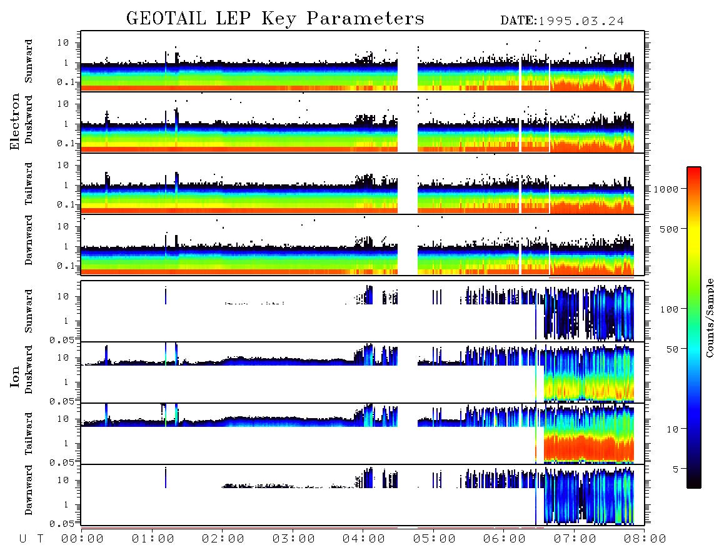Select the Ion "Duskward" panel label
This screenshot has width=714, height=550.
pyautogui.click(x=29, y=370)
